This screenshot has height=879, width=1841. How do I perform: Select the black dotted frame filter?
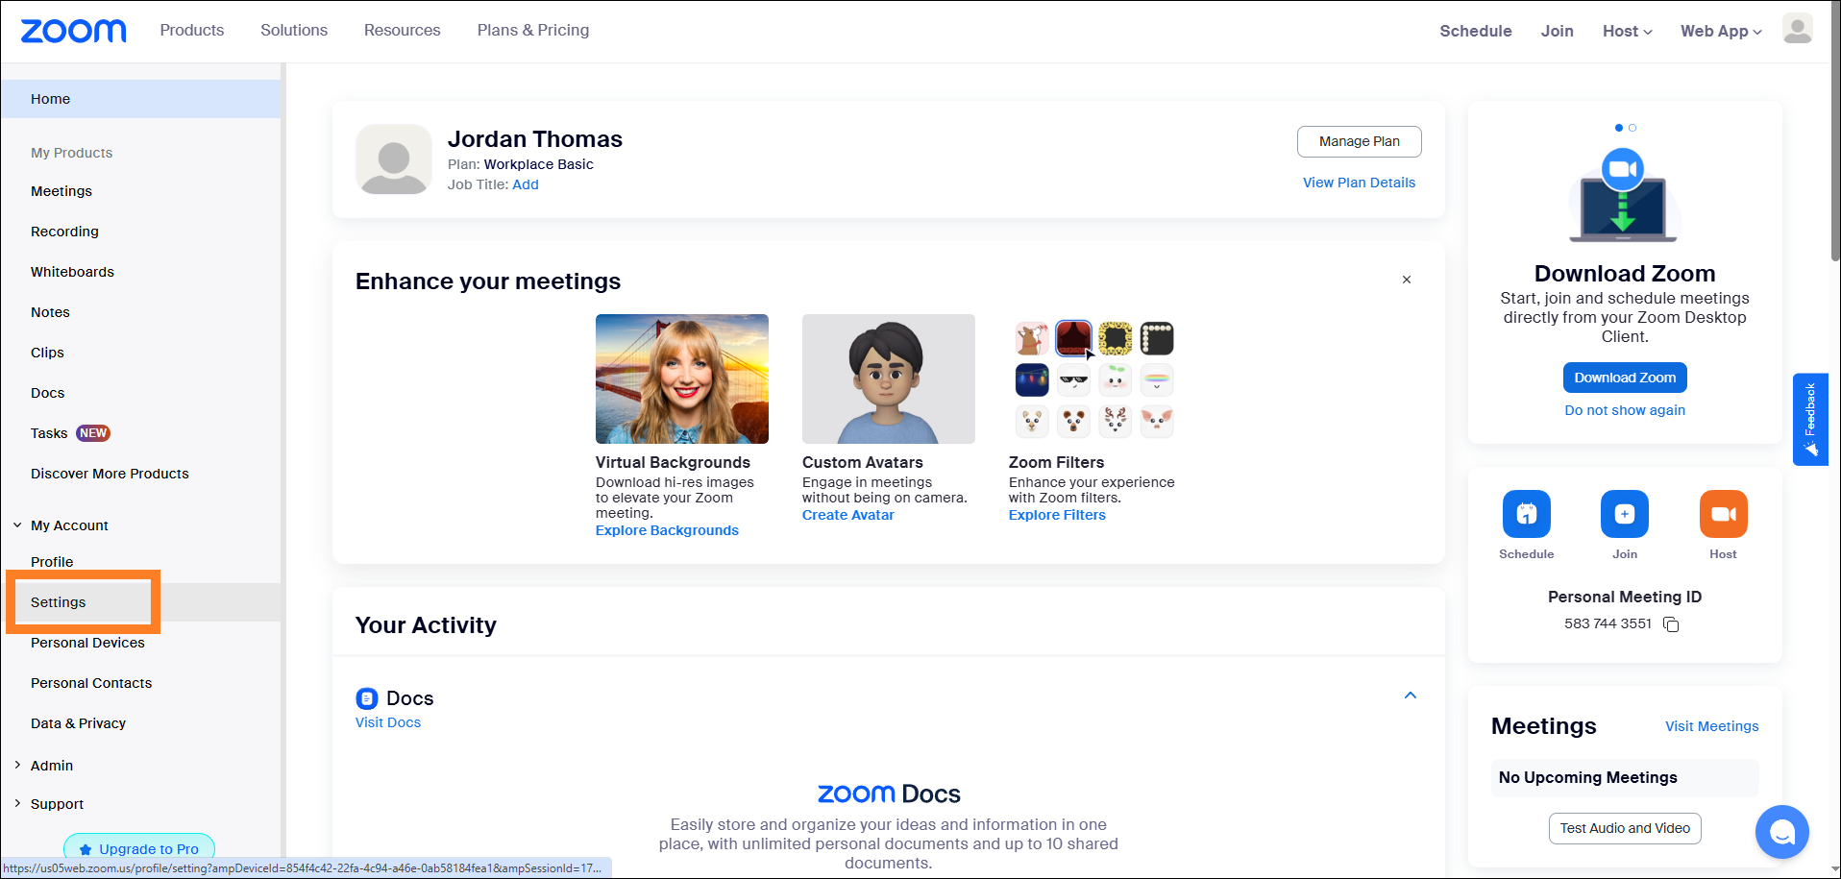(x=1156, y=338)
